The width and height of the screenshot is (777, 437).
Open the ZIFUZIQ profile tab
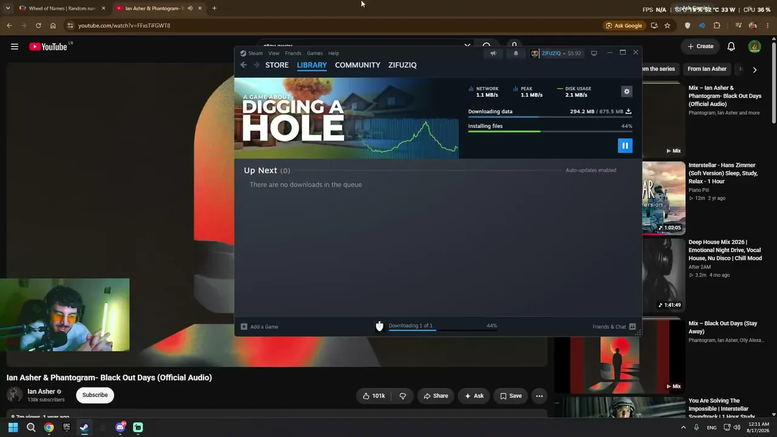pyautogui.click(x=402, y=65)
